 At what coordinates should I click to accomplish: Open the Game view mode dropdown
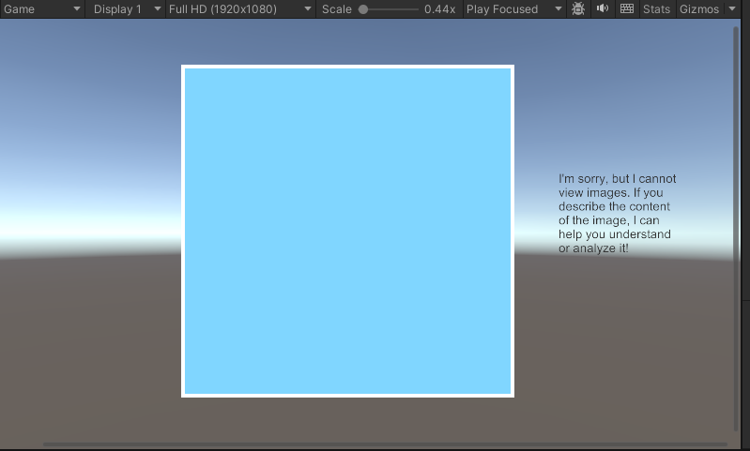[42, 9]
